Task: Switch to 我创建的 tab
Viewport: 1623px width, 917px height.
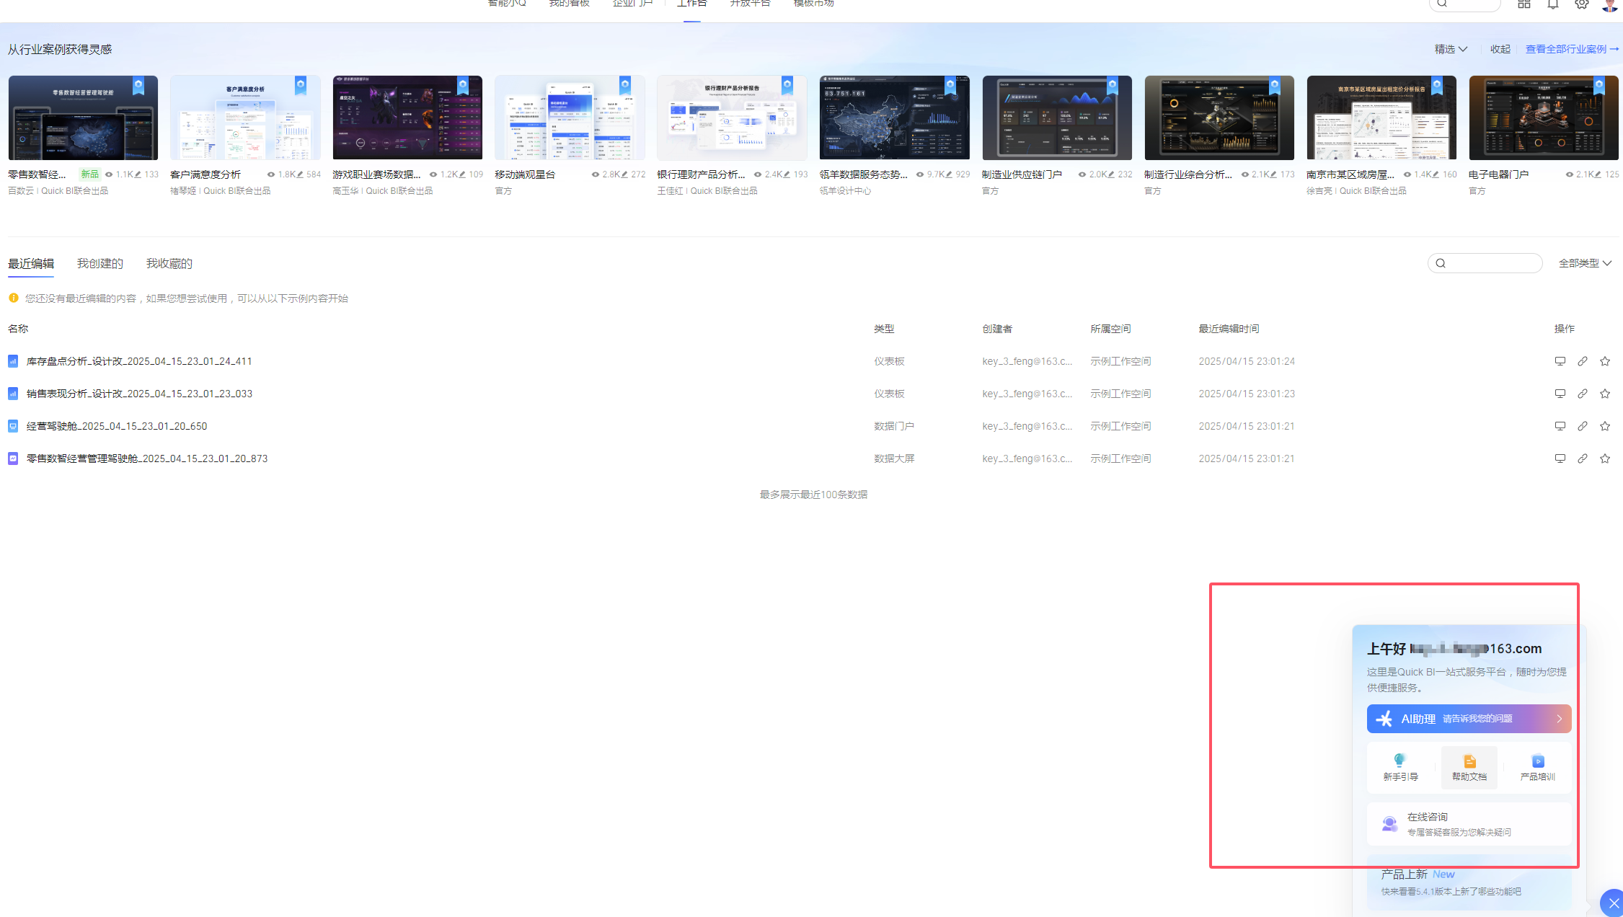Action: click(100, 264)
